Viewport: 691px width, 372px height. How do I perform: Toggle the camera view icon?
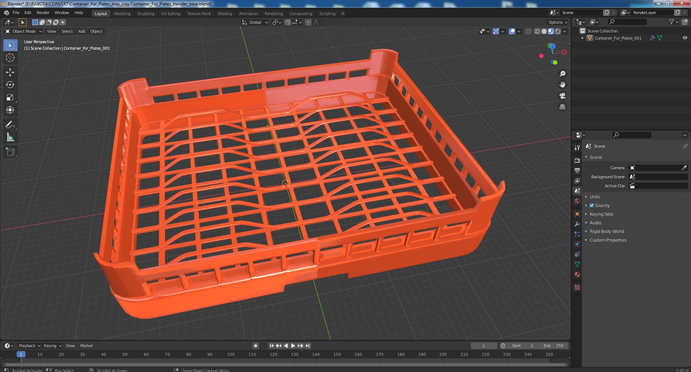point(562,96)
